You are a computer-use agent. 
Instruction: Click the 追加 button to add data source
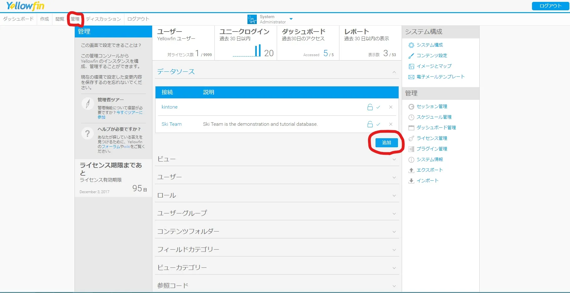pyautogui.click(x=386, y=143)
